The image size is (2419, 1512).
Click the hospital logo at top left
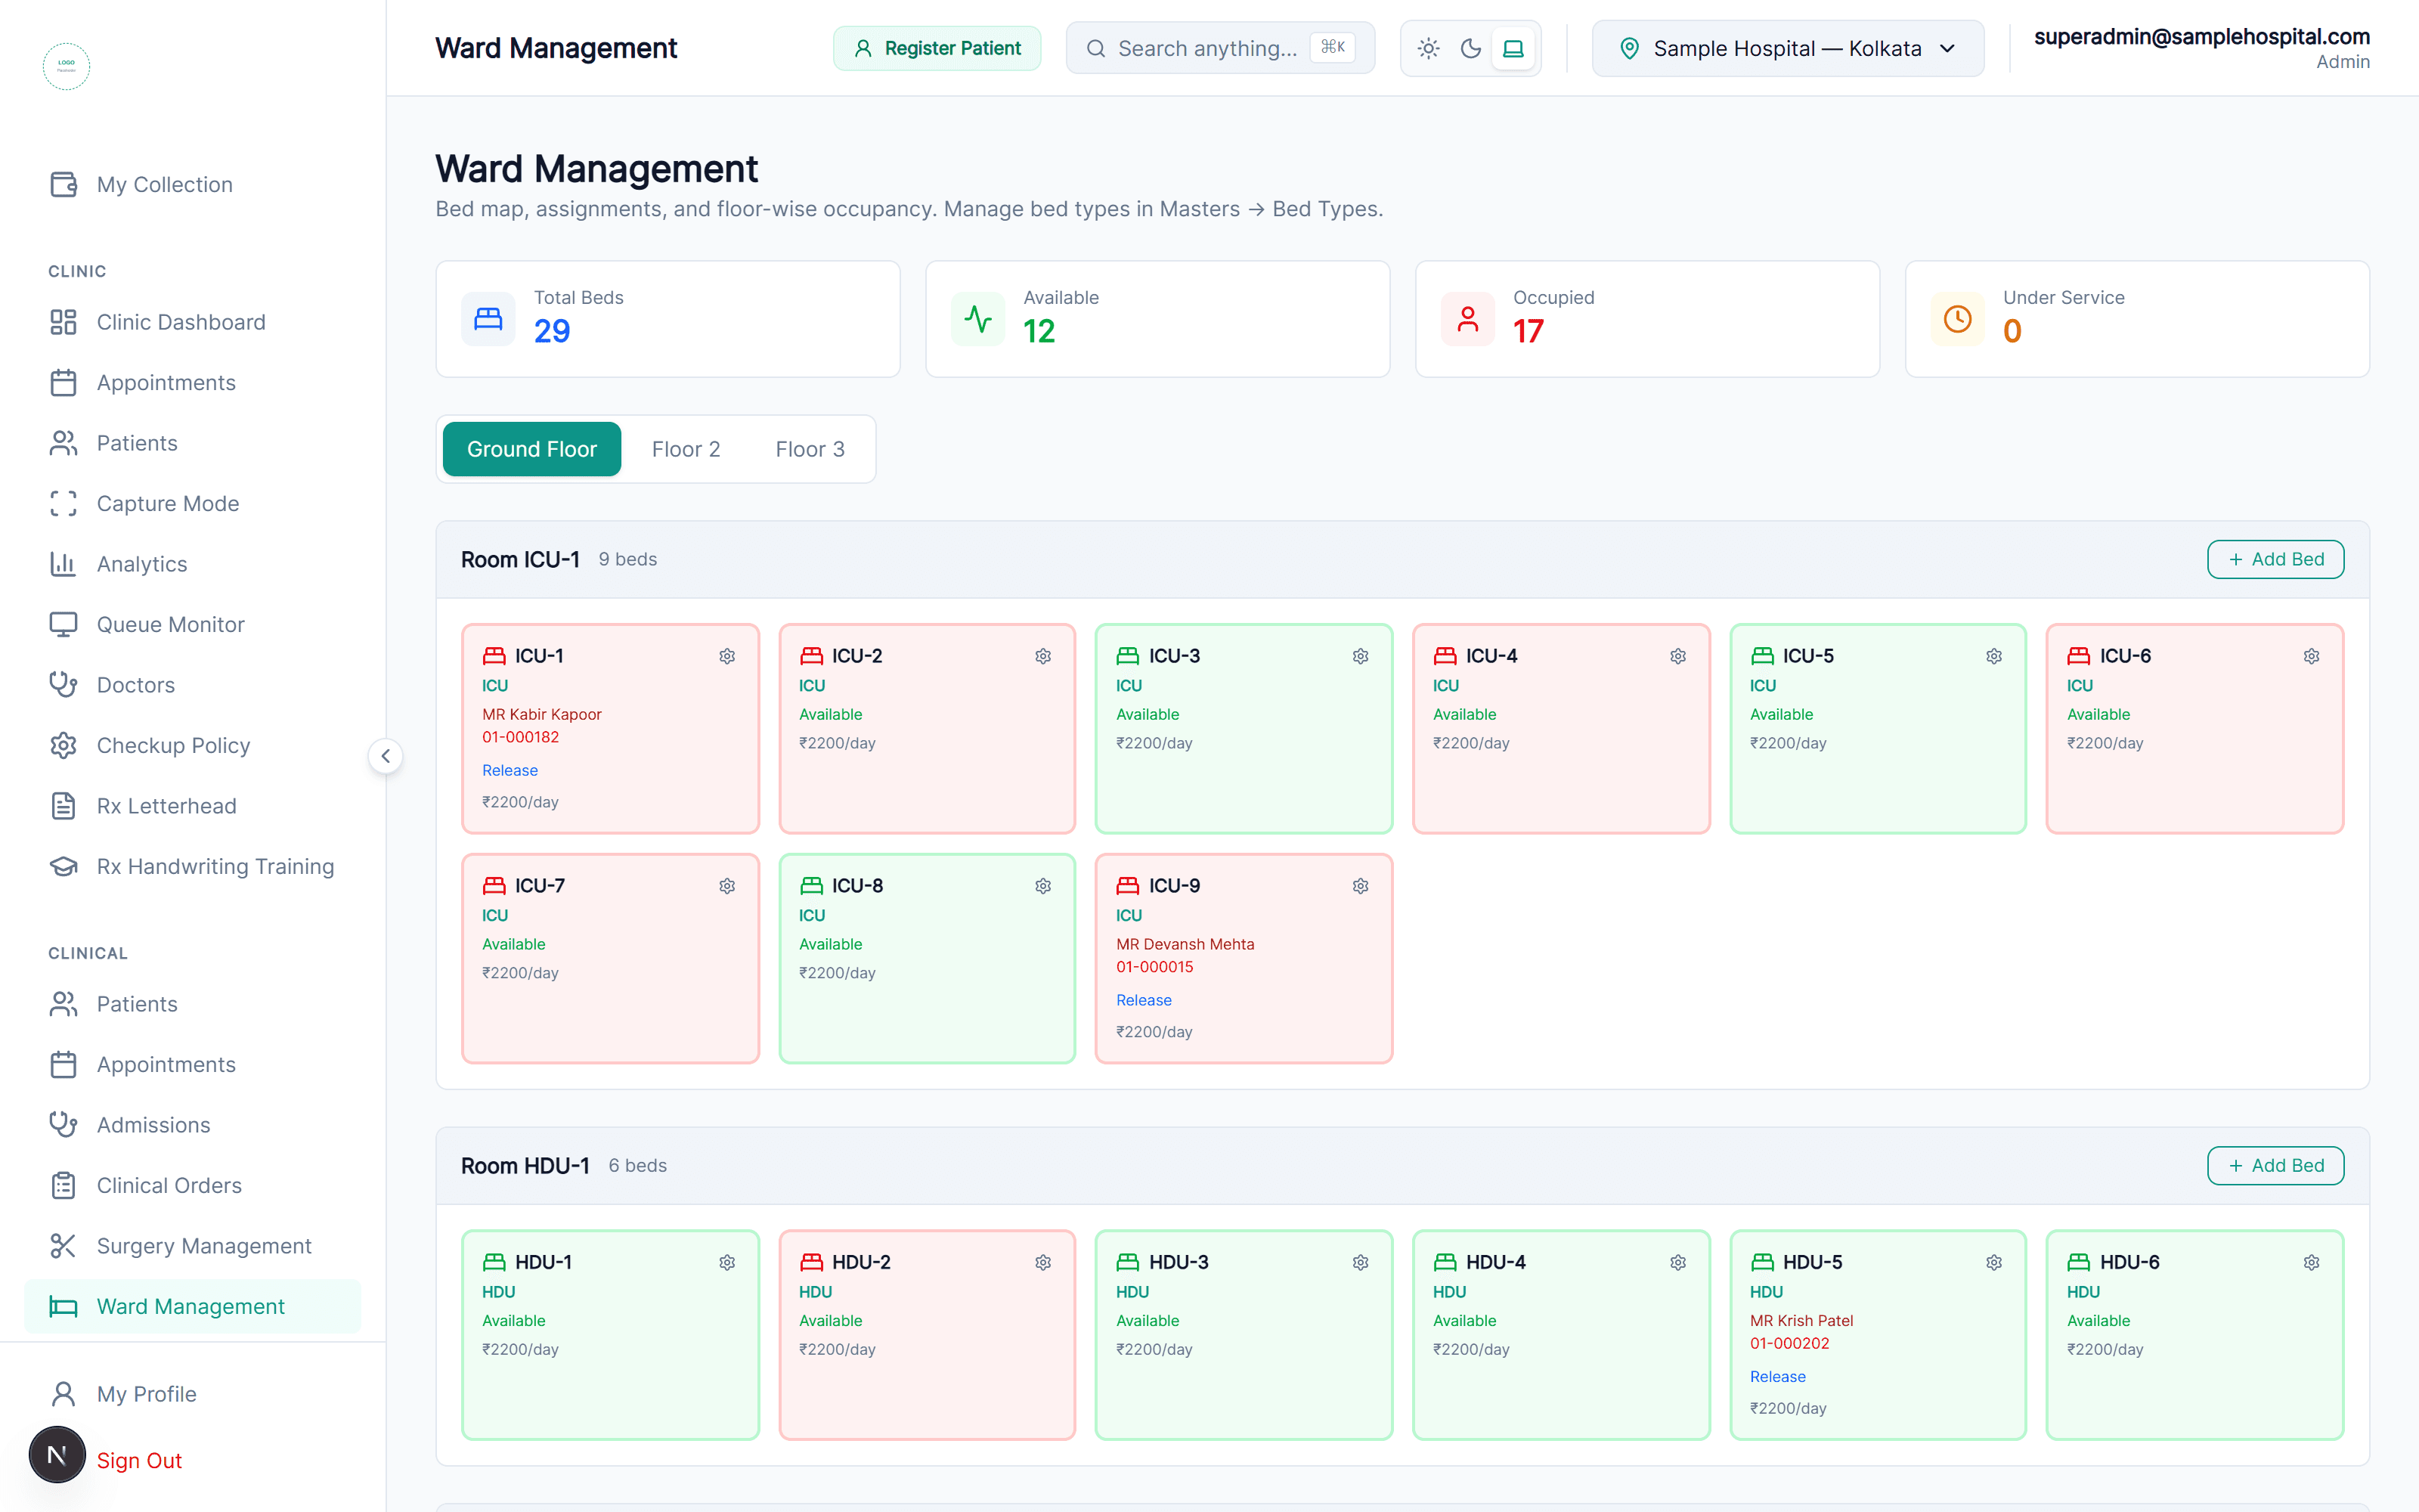66,66
